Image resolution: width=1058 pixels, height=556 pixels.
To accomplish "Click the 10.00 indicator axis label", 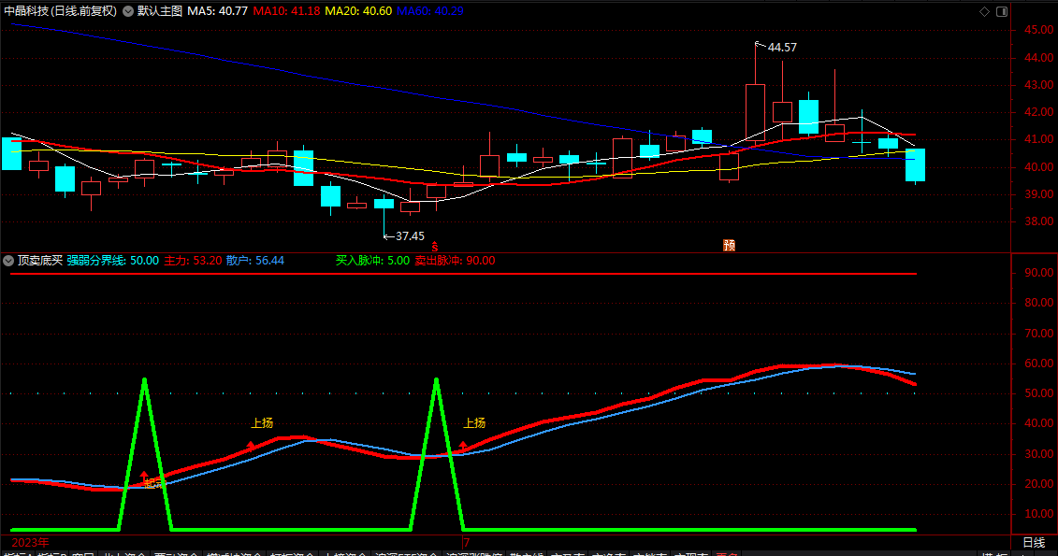I will click(1039, 514).
